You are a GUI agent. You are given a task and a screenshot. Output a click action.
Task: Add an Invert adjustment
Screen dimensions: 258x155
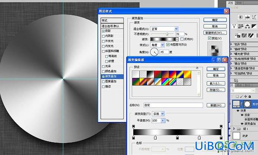[x=238, y=35]
